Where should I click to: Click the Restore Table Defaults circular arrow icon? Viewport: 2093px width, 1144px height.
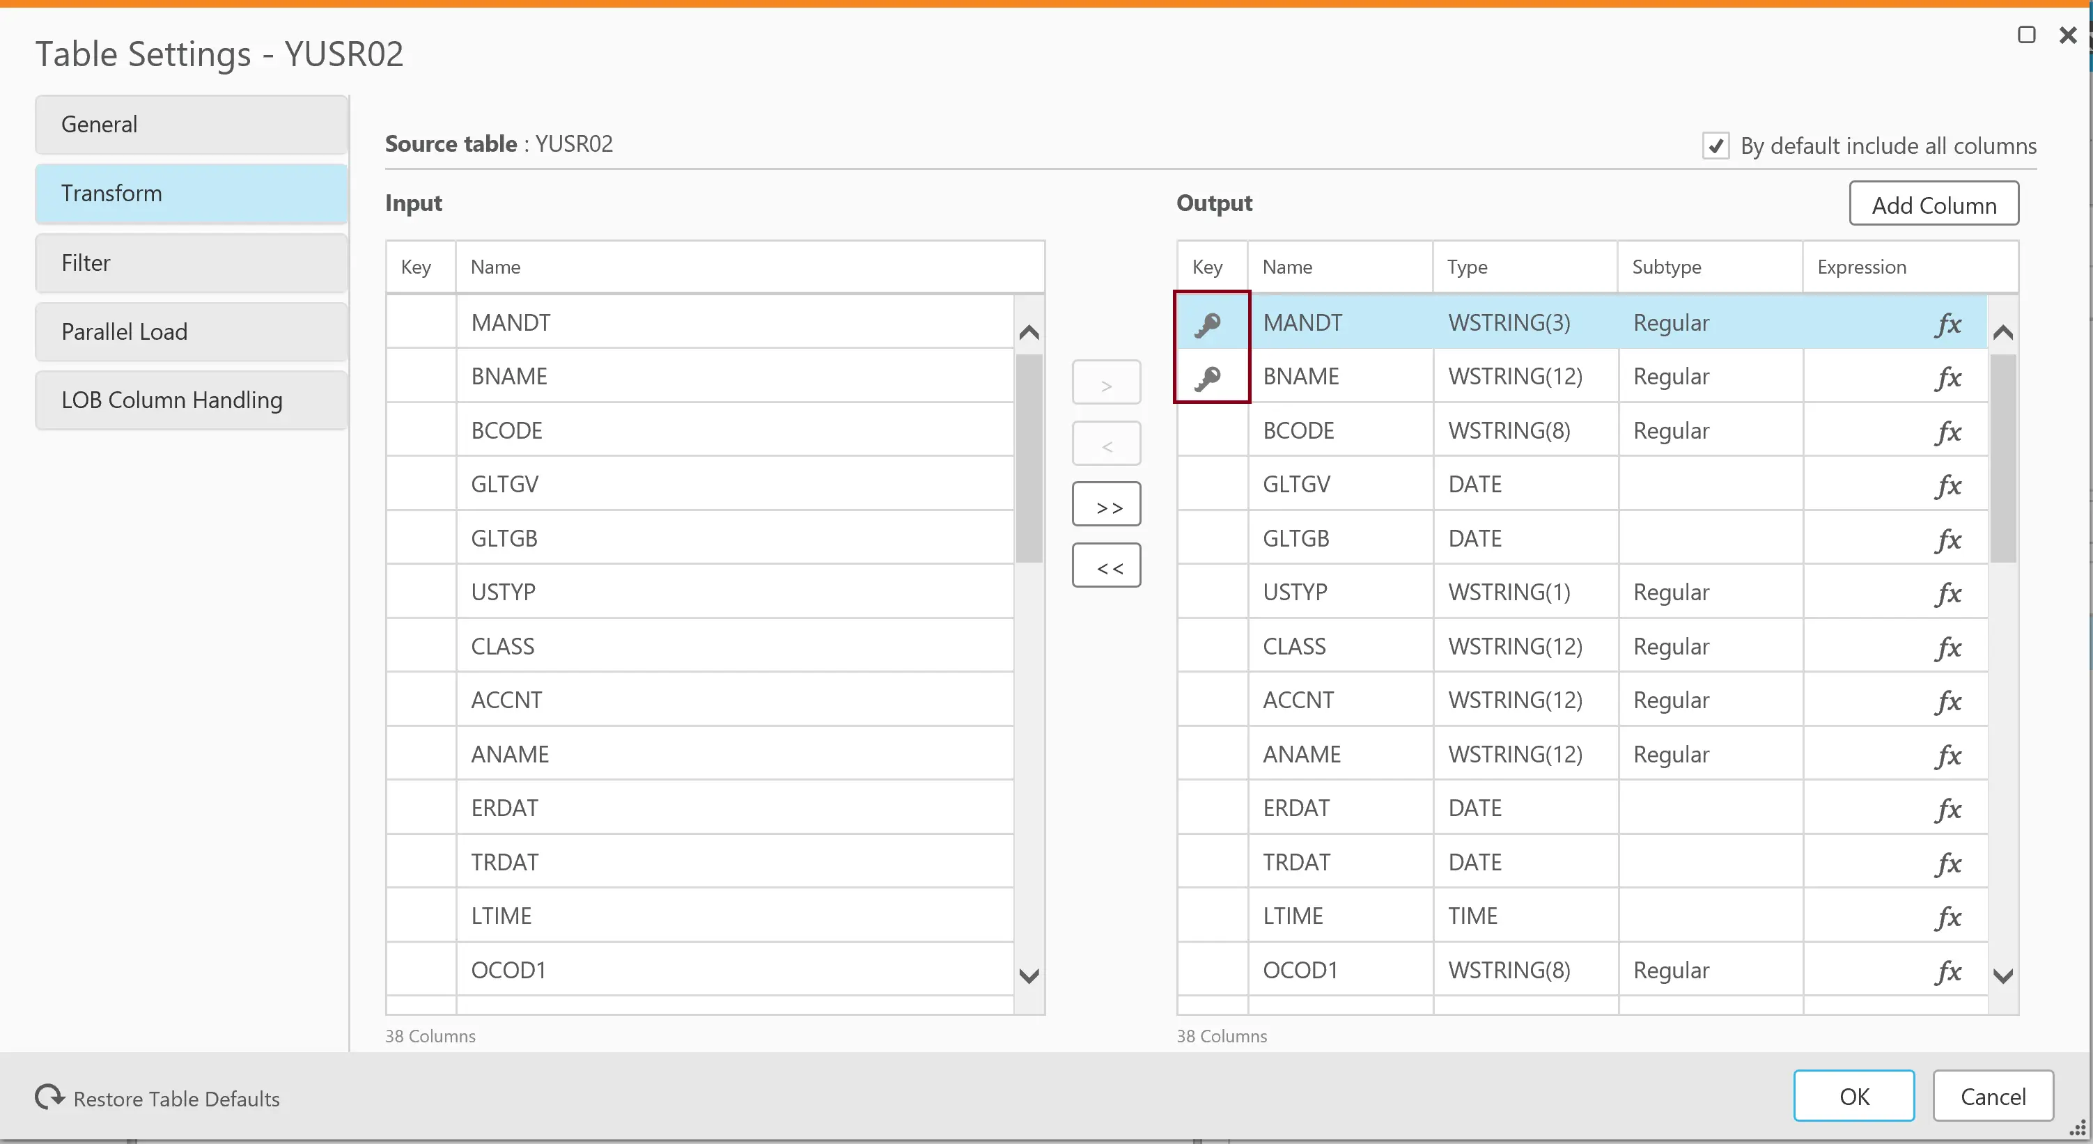pos(49,1097)
